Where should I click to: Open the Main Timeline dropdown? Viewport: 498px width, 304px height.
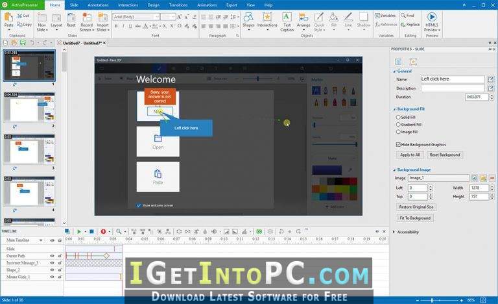pos(41,240)
